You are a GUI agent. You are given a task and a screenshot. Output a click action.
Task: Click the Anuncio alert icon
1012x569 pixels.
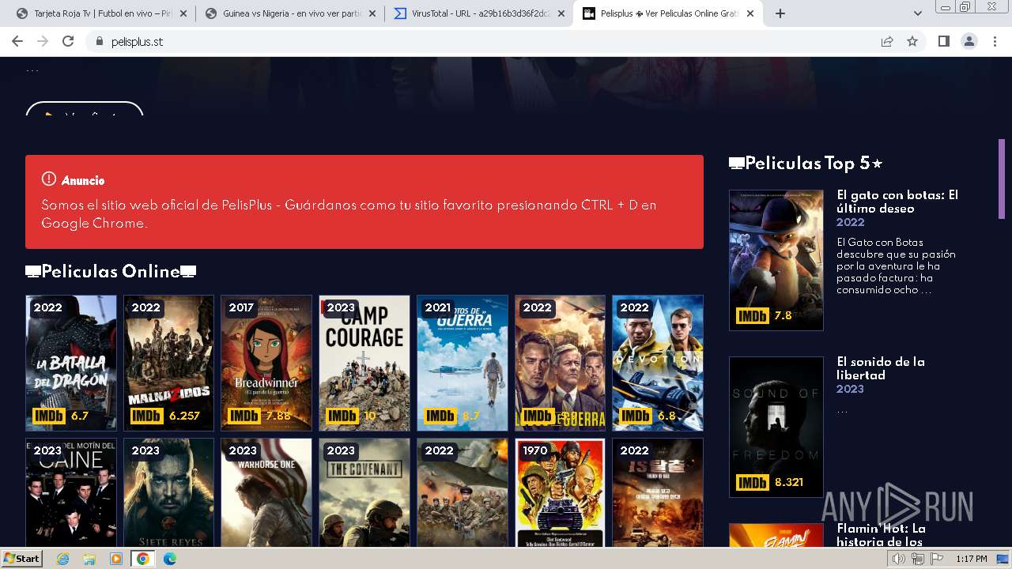(49, 179)
